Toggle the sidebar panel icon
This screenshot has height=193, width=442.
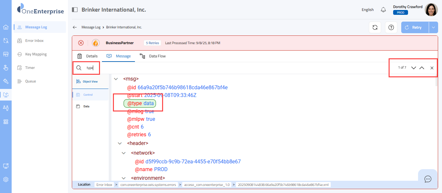pyautogui.click(x=75, y=10)
